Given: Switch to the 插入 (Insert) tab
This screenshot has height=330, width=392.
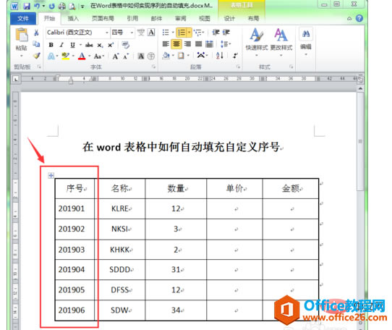Looking at the screenshot, I should pyautogui.click(x=73, y=19).
